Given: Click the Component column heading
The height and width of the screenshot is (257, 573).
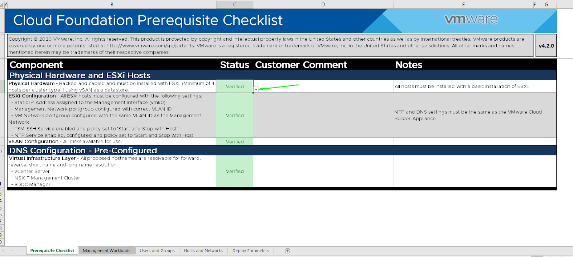Looking at the screenshot, I should click(36, 65).
